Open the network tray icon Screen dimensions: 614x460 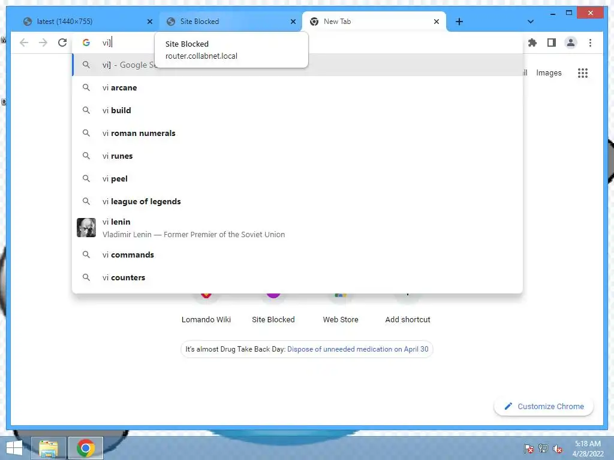pyautogui.click(x=543, y=449)
